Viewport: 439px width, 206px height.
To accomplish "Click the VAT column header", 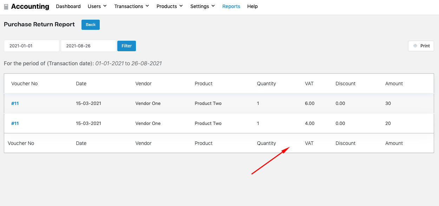I will coord(309,84).
